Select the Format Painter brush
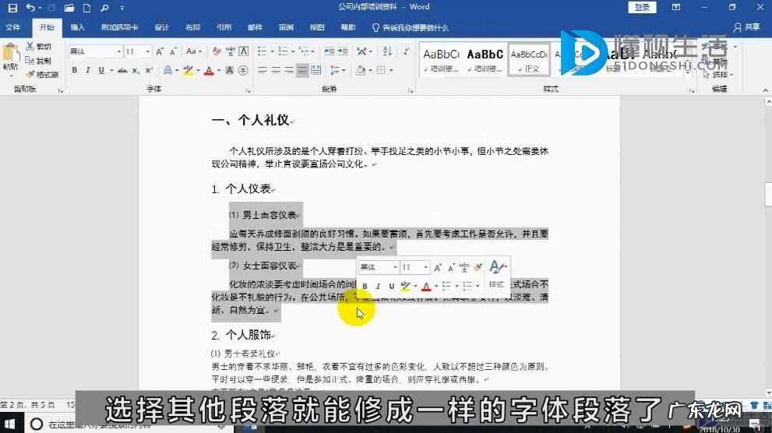Image resolution: width=772 pixels, height=433 pixels. (30, 74)
